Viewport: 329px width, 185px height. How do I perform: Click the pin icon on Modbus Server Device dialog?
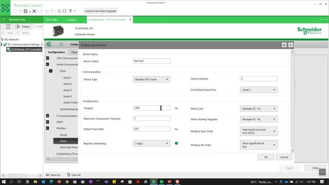point(284,45)
